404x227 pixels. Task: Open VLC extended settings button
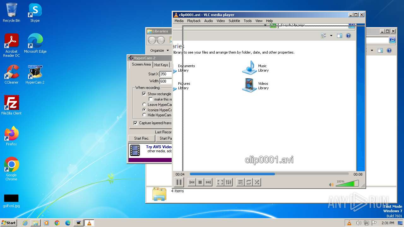coord(229,182)
